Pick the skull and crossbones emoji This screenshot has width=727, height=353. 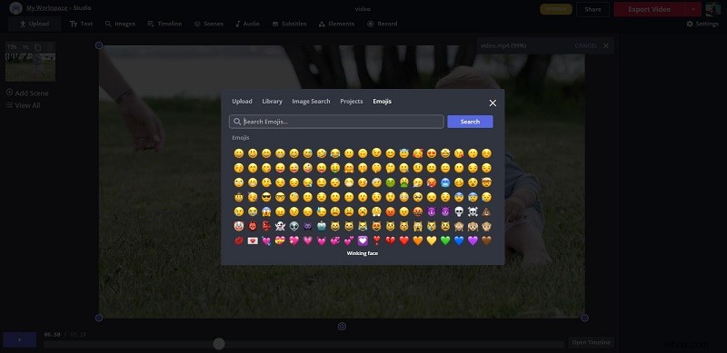click(473, 211)
